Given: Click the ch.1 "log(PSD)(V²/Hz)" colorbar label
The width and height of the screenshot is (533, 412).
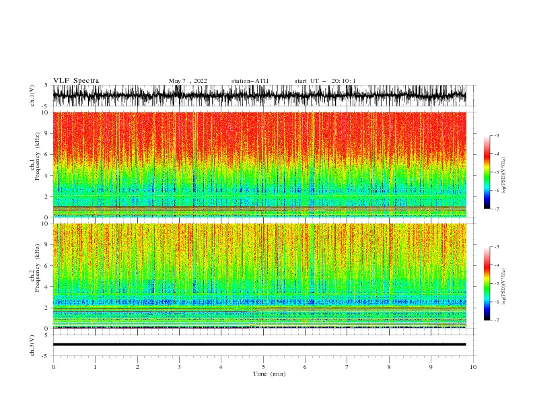Looking at the screenshot, I should (504, 176).
